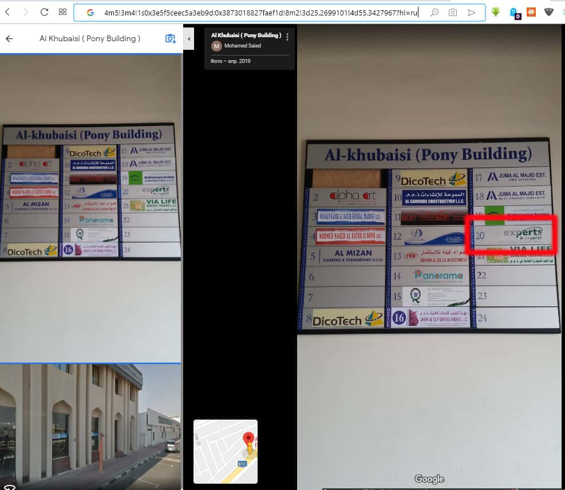Click the send arrow icon in address bar
Screen dimensions: 565x490
471,13
